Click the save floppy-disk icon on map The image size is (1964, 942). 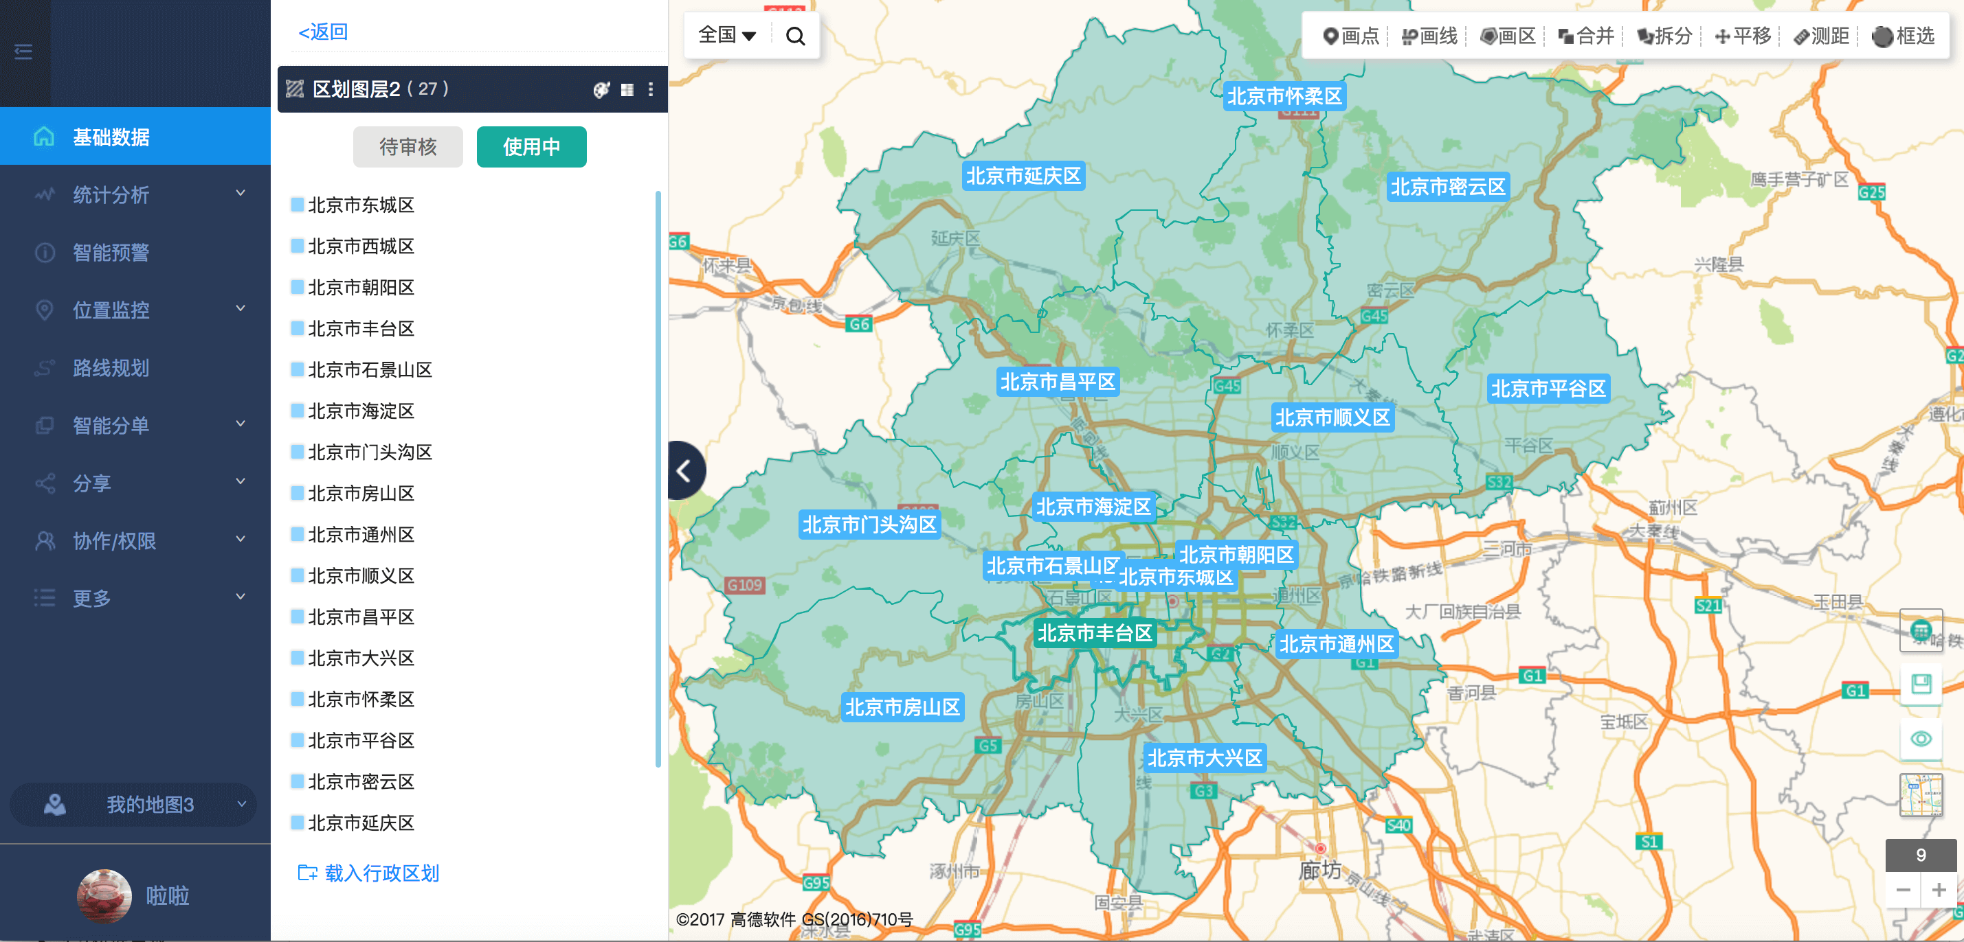pos(1921,684)
